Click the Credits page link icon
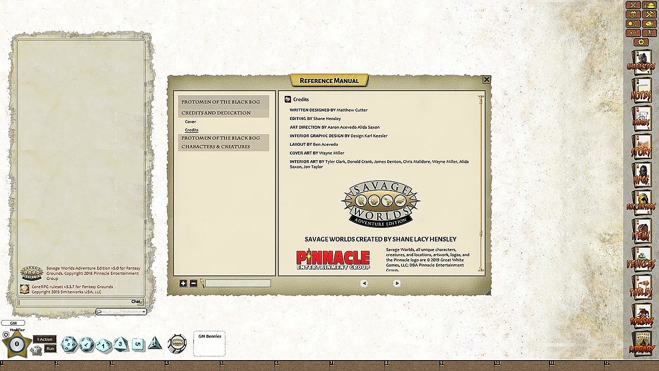Image resolution: width=659 pixels, height=371 pixels. pyautogui.click(x=288, y=99)
